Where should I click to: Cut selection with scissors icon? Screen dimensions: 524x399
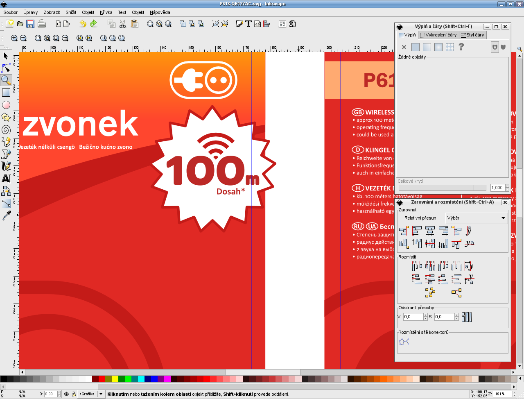click(x=122, y=24)
